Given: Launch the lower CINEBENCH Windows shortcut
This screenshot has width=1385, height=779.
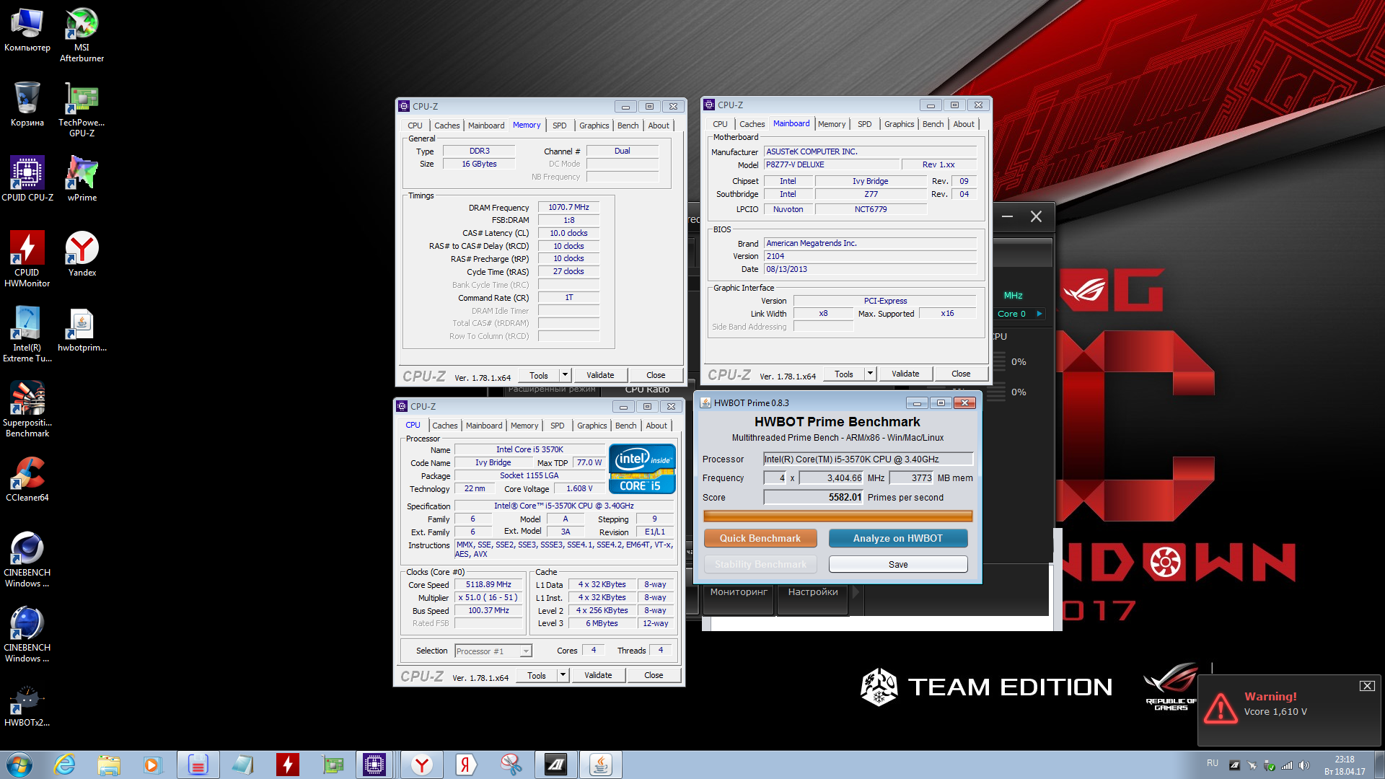Looking at the screenshot, I should [x=27, y=634].
